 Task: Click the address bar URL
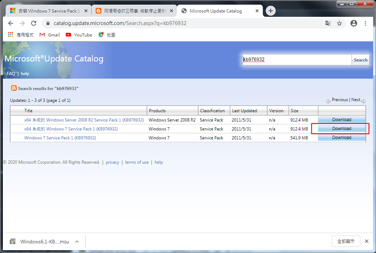(120, 23)
